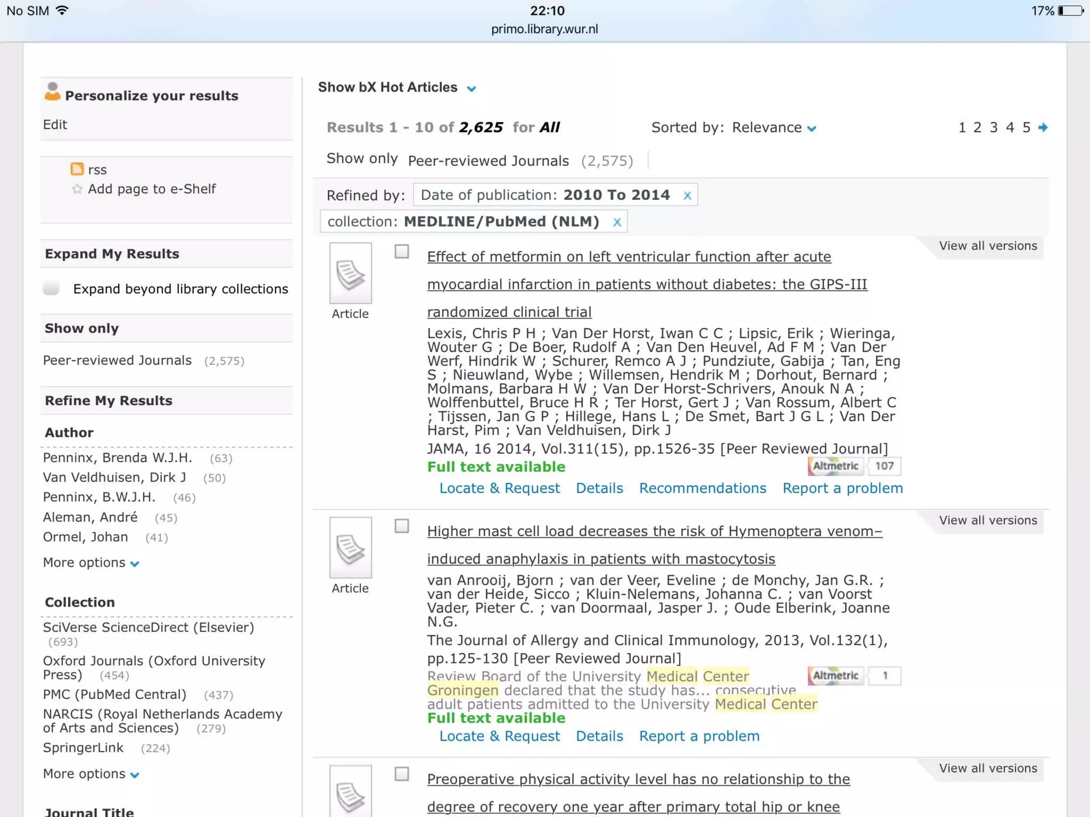Check the box for the metformin article
1090x817 pixels.
(x=402, y=252)
